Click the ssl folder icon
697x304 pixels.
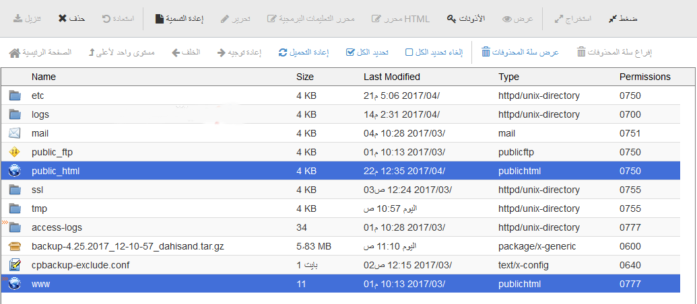(x=15, y=190)
